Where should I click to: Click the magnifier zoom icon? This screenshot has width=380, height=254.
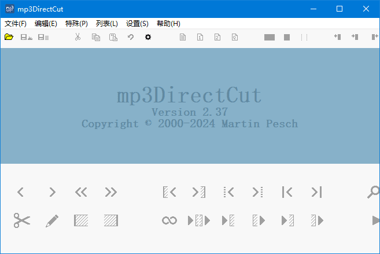(x=373, y=192)
